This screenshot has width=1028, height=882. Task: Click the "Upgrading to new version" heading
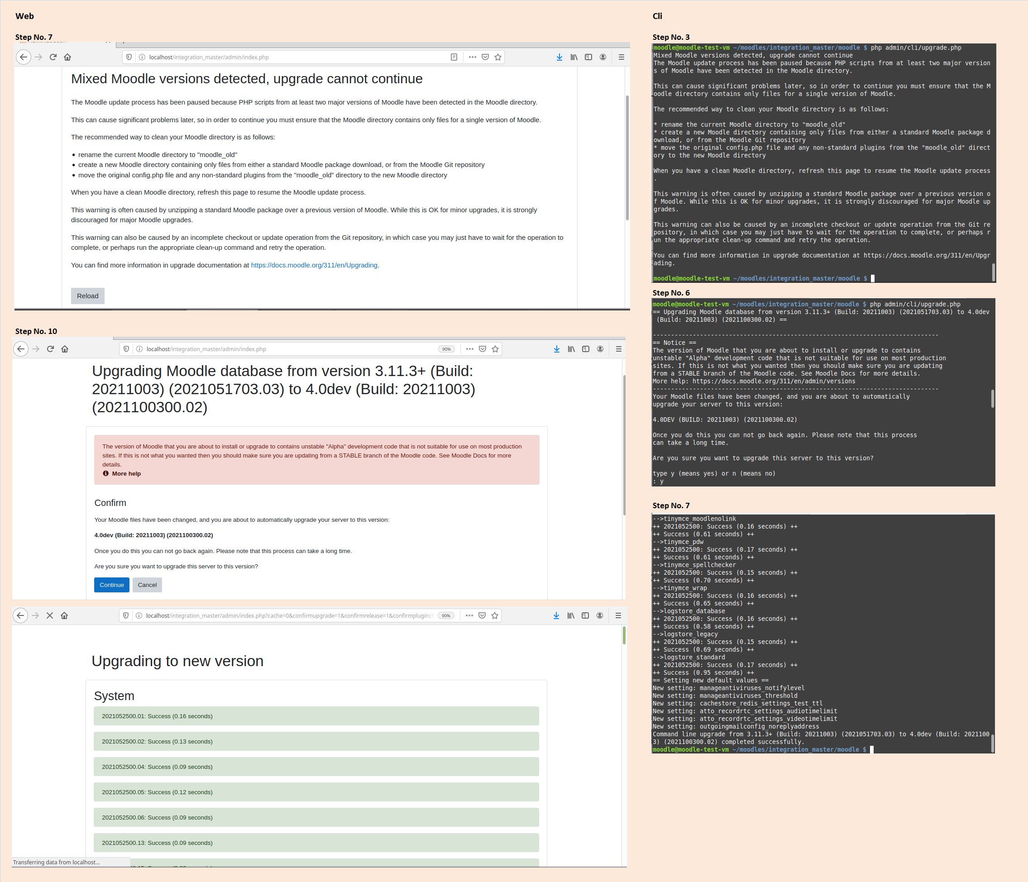coord(177,661)
